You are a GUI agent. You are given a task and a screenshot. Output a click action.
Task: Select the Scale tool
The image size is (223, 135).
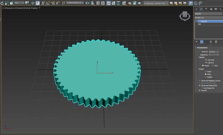pos(7,3)
